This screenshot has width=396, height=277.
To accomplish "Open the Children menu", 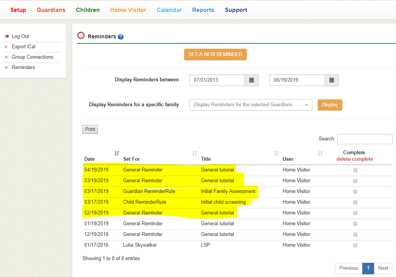I will (x=88, y=10).
